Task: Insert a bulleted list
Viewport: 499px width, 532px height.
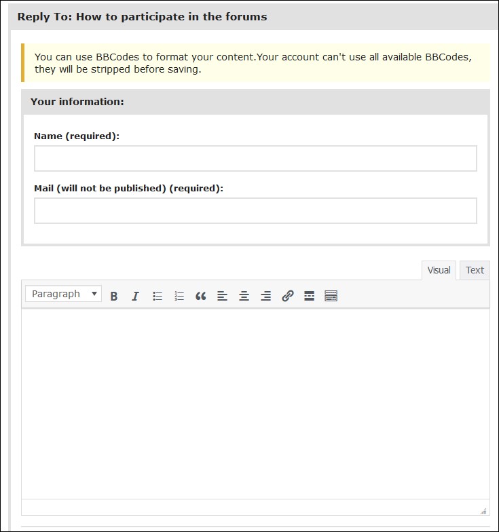Action: click(x=158, y=296)
